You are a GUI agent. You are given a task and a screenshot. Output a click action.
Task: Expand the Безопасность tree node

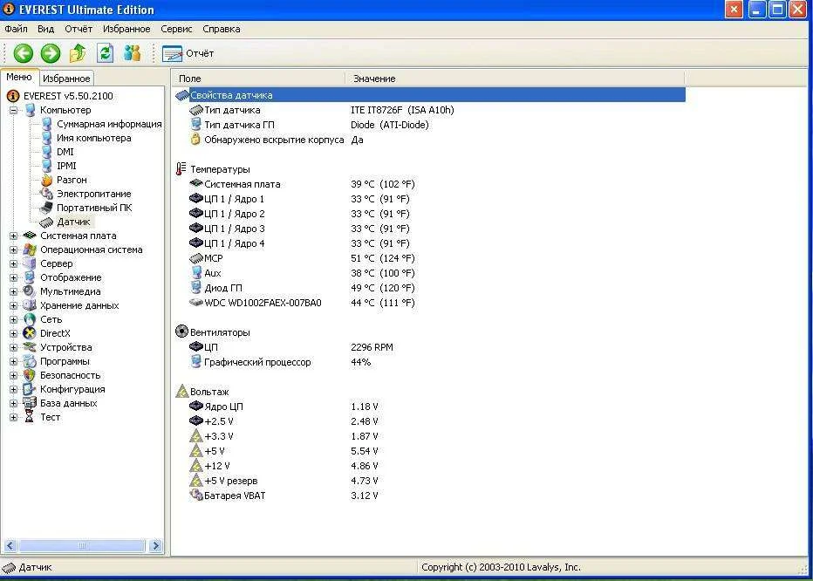13,376
